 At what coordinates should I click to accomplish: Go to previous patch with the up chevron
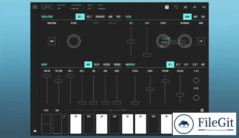click(x=195, y=7)
